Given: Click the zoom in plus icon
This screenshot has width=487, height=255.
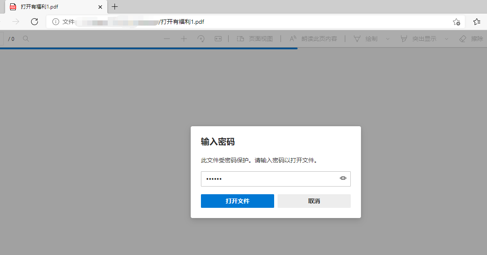Looking at the screenshot, I should pos(183,39).
